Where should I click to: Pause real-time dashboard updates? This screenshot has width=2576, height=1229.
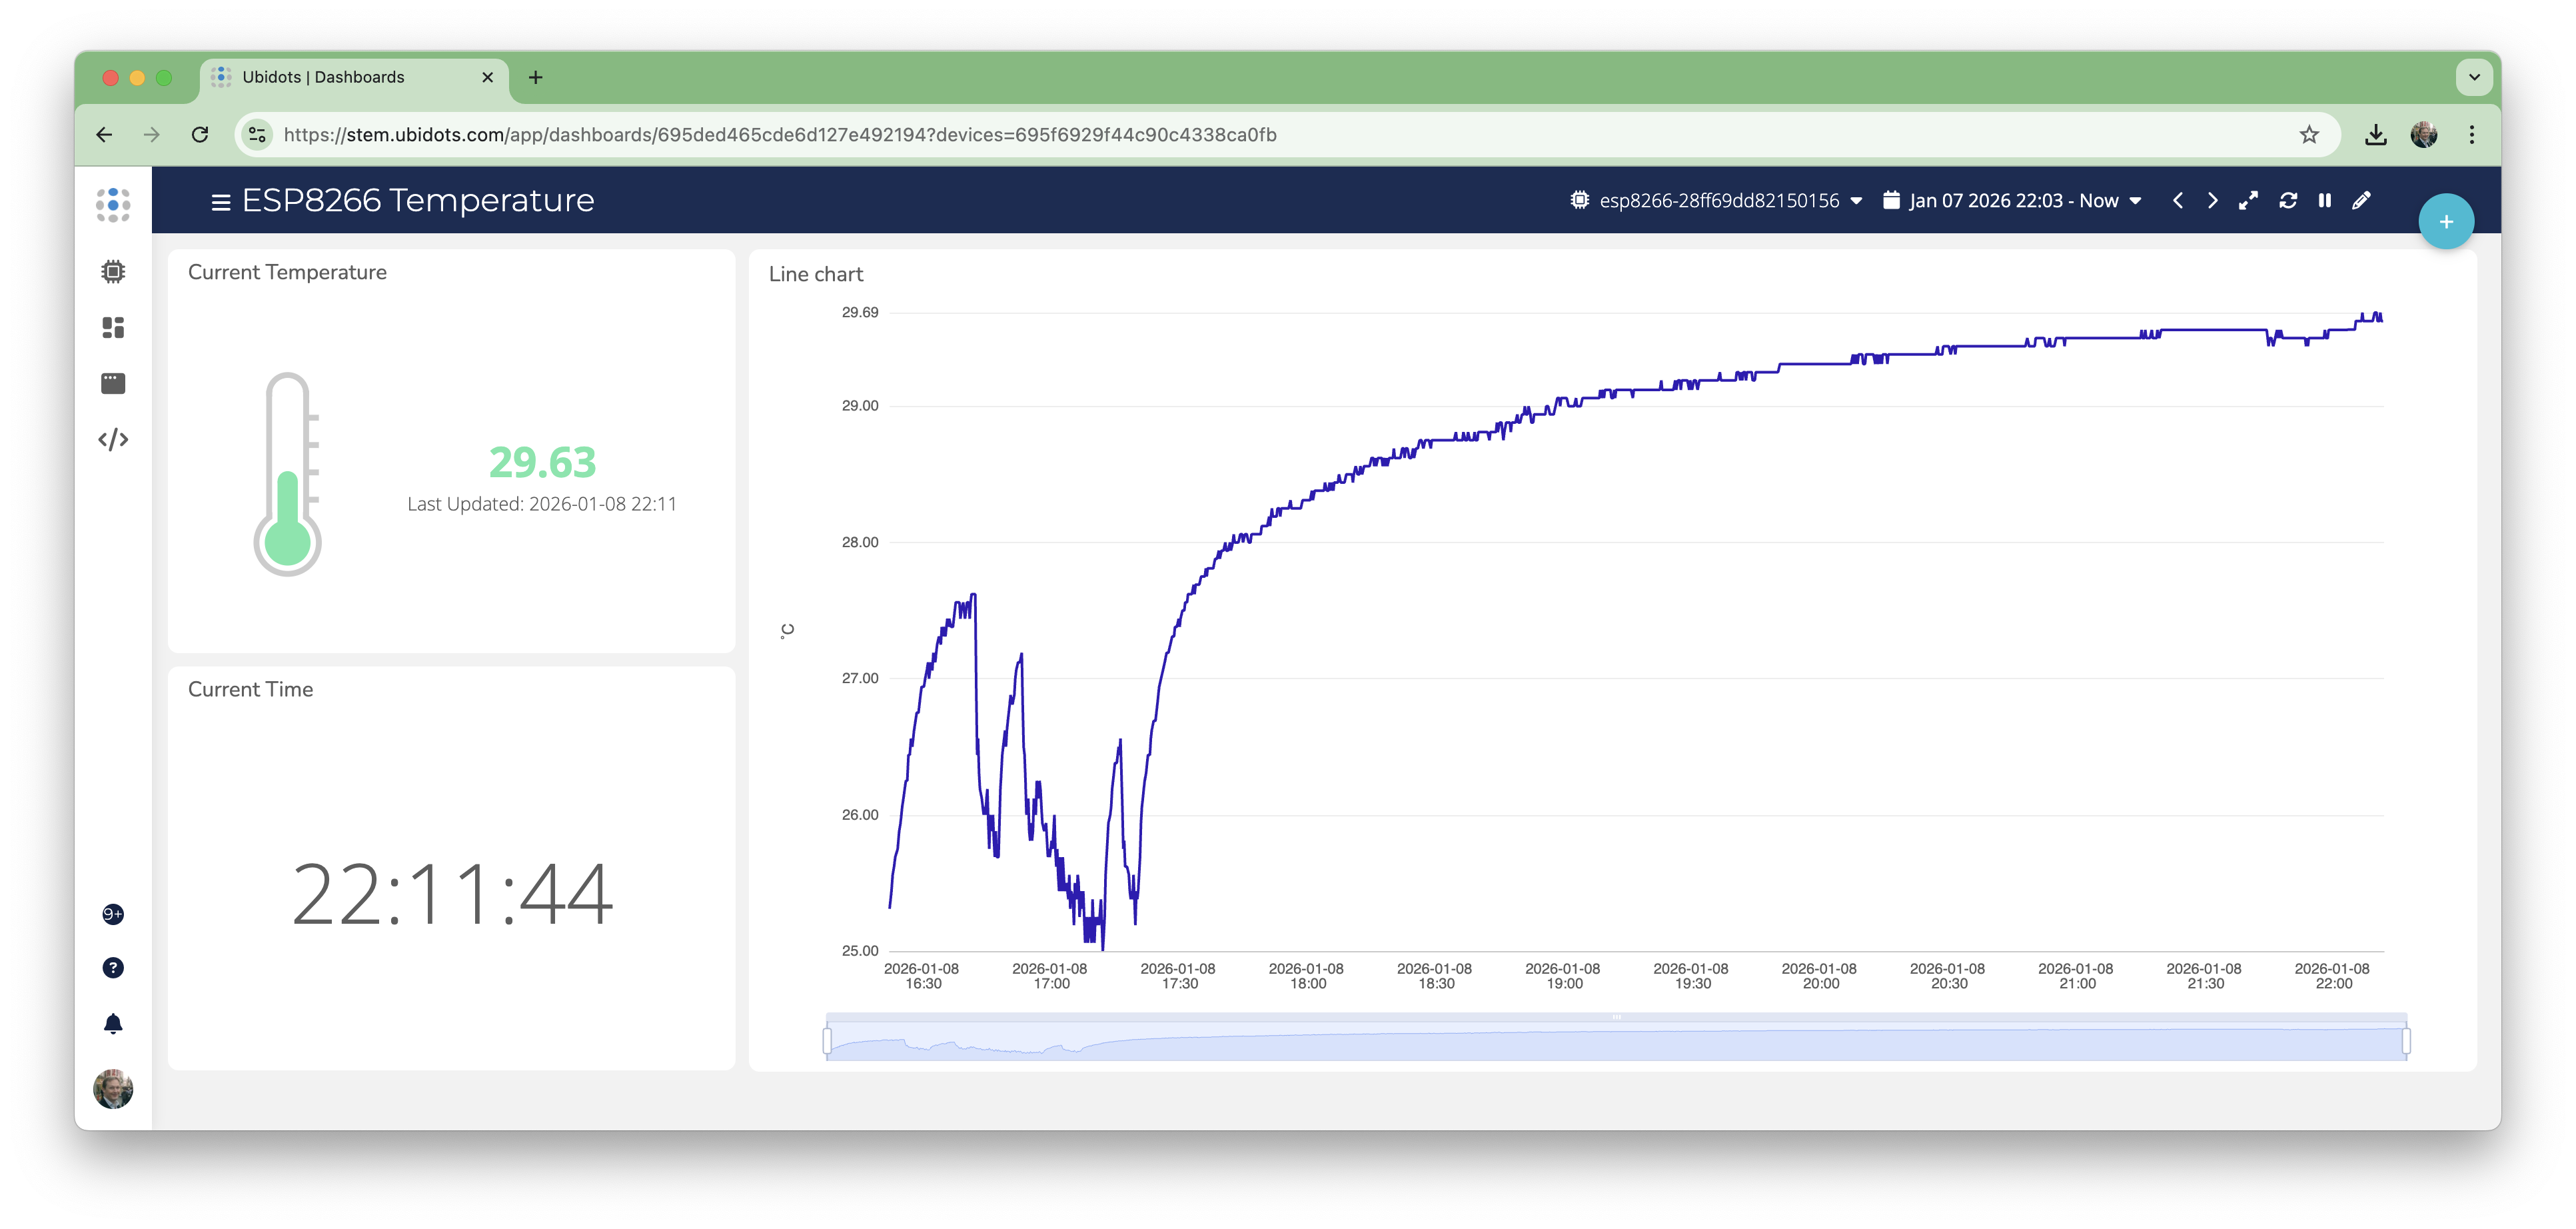(x=2325, y=201)
